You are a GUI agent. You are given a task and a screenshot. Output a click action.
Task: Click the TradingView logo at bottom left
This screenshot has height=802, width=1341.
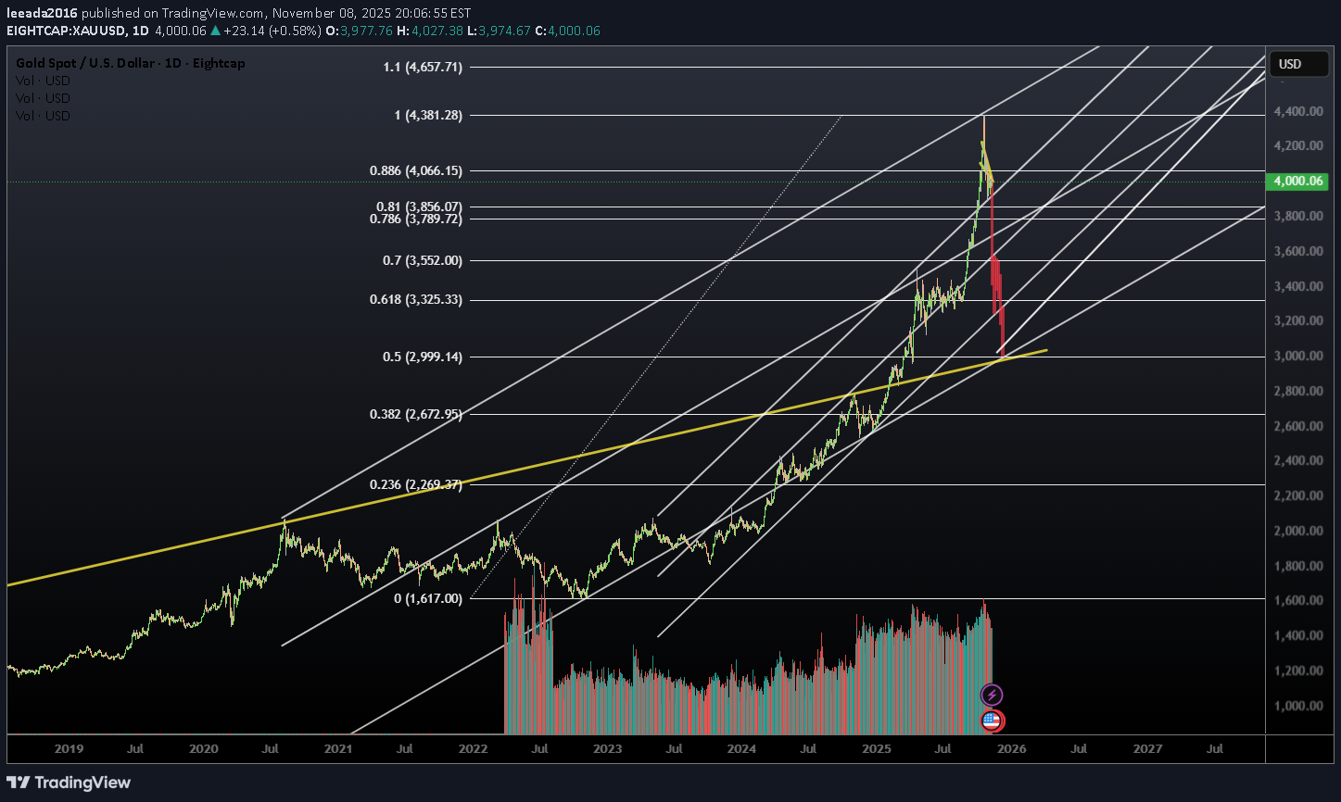tap(70, 783)
